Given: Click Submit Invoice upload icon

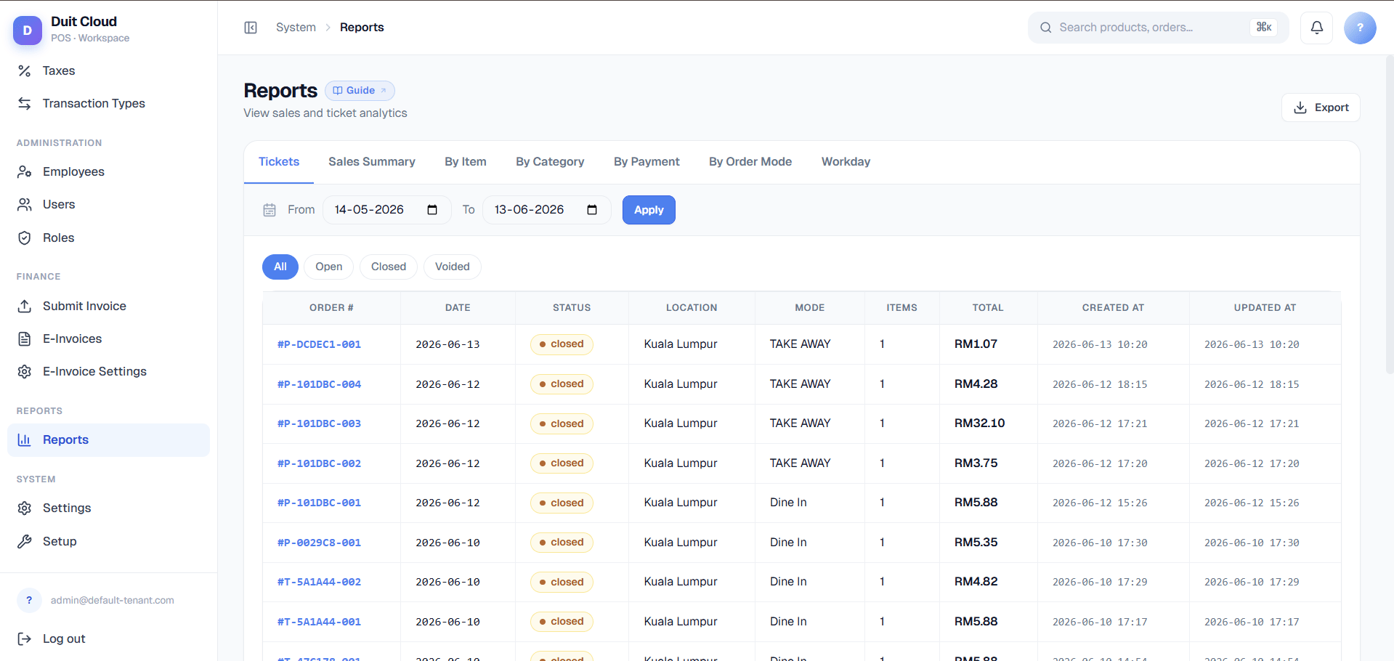Looking at the screenshot, I should (x=25, y=306).
